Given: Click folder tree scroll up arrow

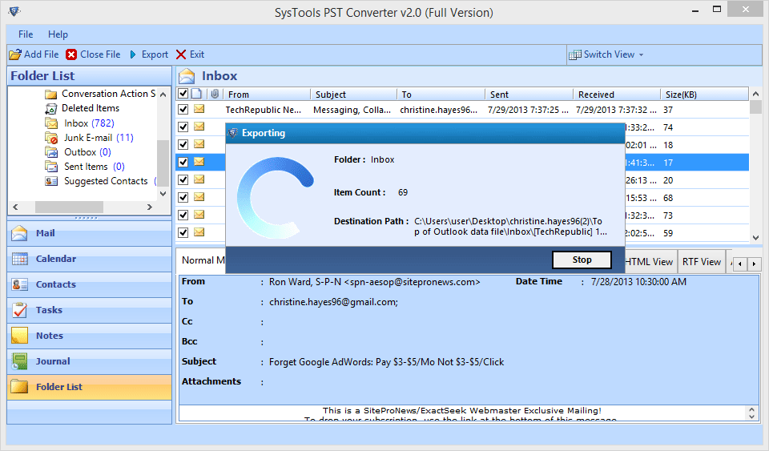Looking at the screenshot, I should tap(163, 94).
